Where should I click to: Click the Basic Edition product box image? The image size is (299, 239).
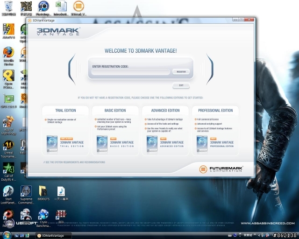coord(102,144)
